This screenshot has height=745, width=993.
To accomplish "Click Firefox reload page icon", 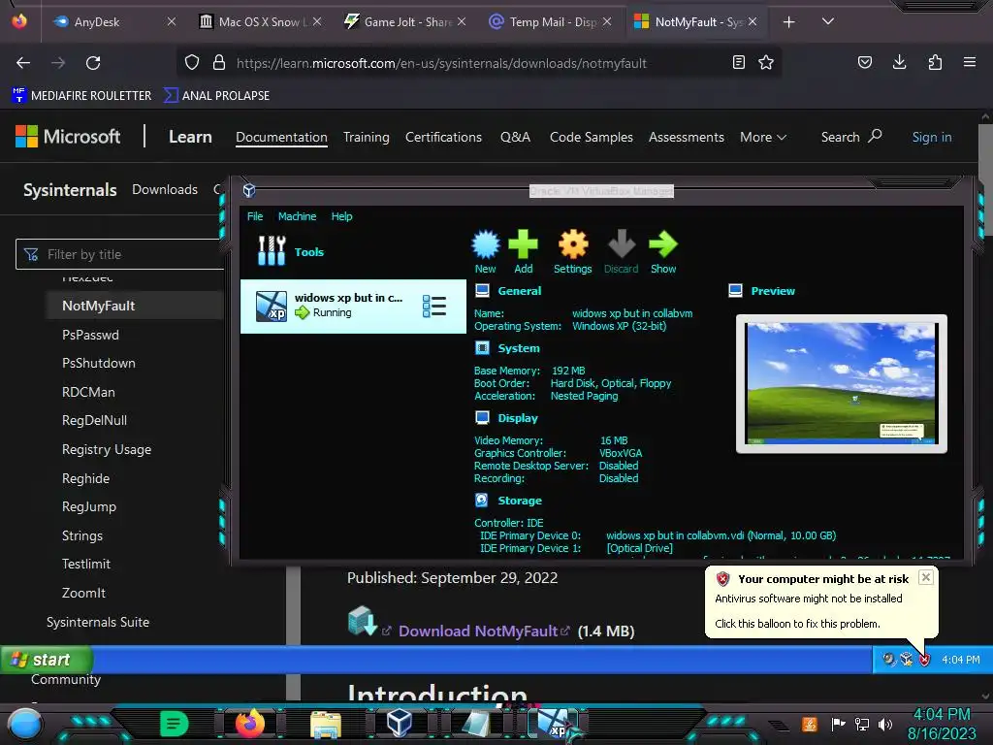I will click(93, 63).
